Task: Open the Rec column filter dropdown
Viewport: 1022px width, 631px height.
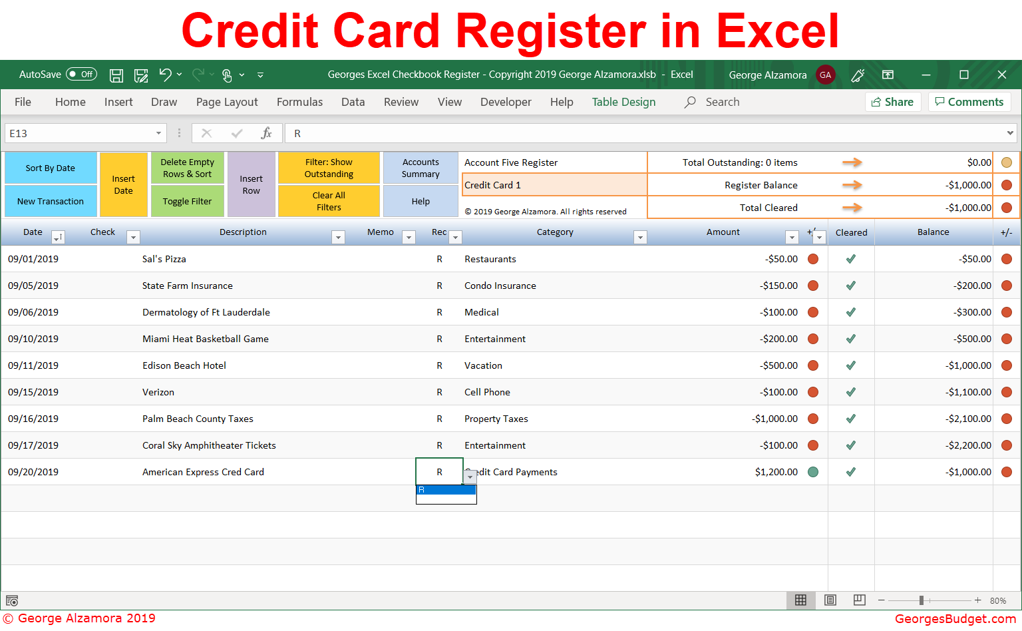Action: click(456, 237)
